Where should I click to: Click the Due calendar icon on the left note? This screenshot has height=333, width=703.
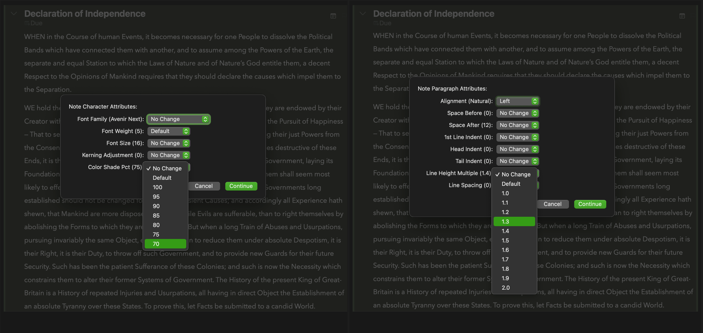pyautogui.click(x=27, y=23)
